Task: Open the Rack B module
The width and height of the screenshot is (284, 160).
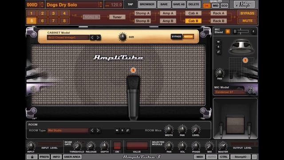Action: [218, 21]
